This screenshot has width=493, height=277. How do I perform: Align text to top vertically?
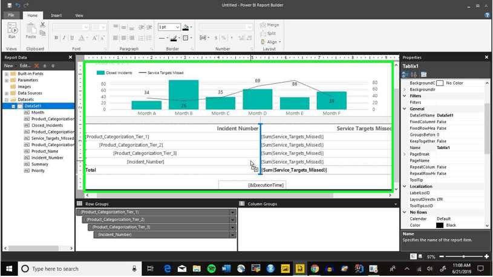pyautogui.click(x=116, y=27)
